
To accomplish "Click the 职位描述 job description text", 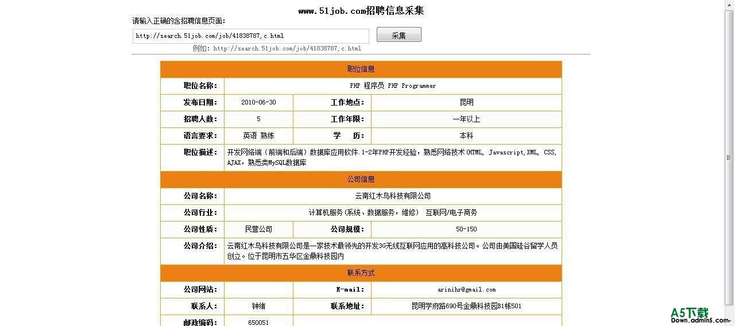I will [392, 157].
